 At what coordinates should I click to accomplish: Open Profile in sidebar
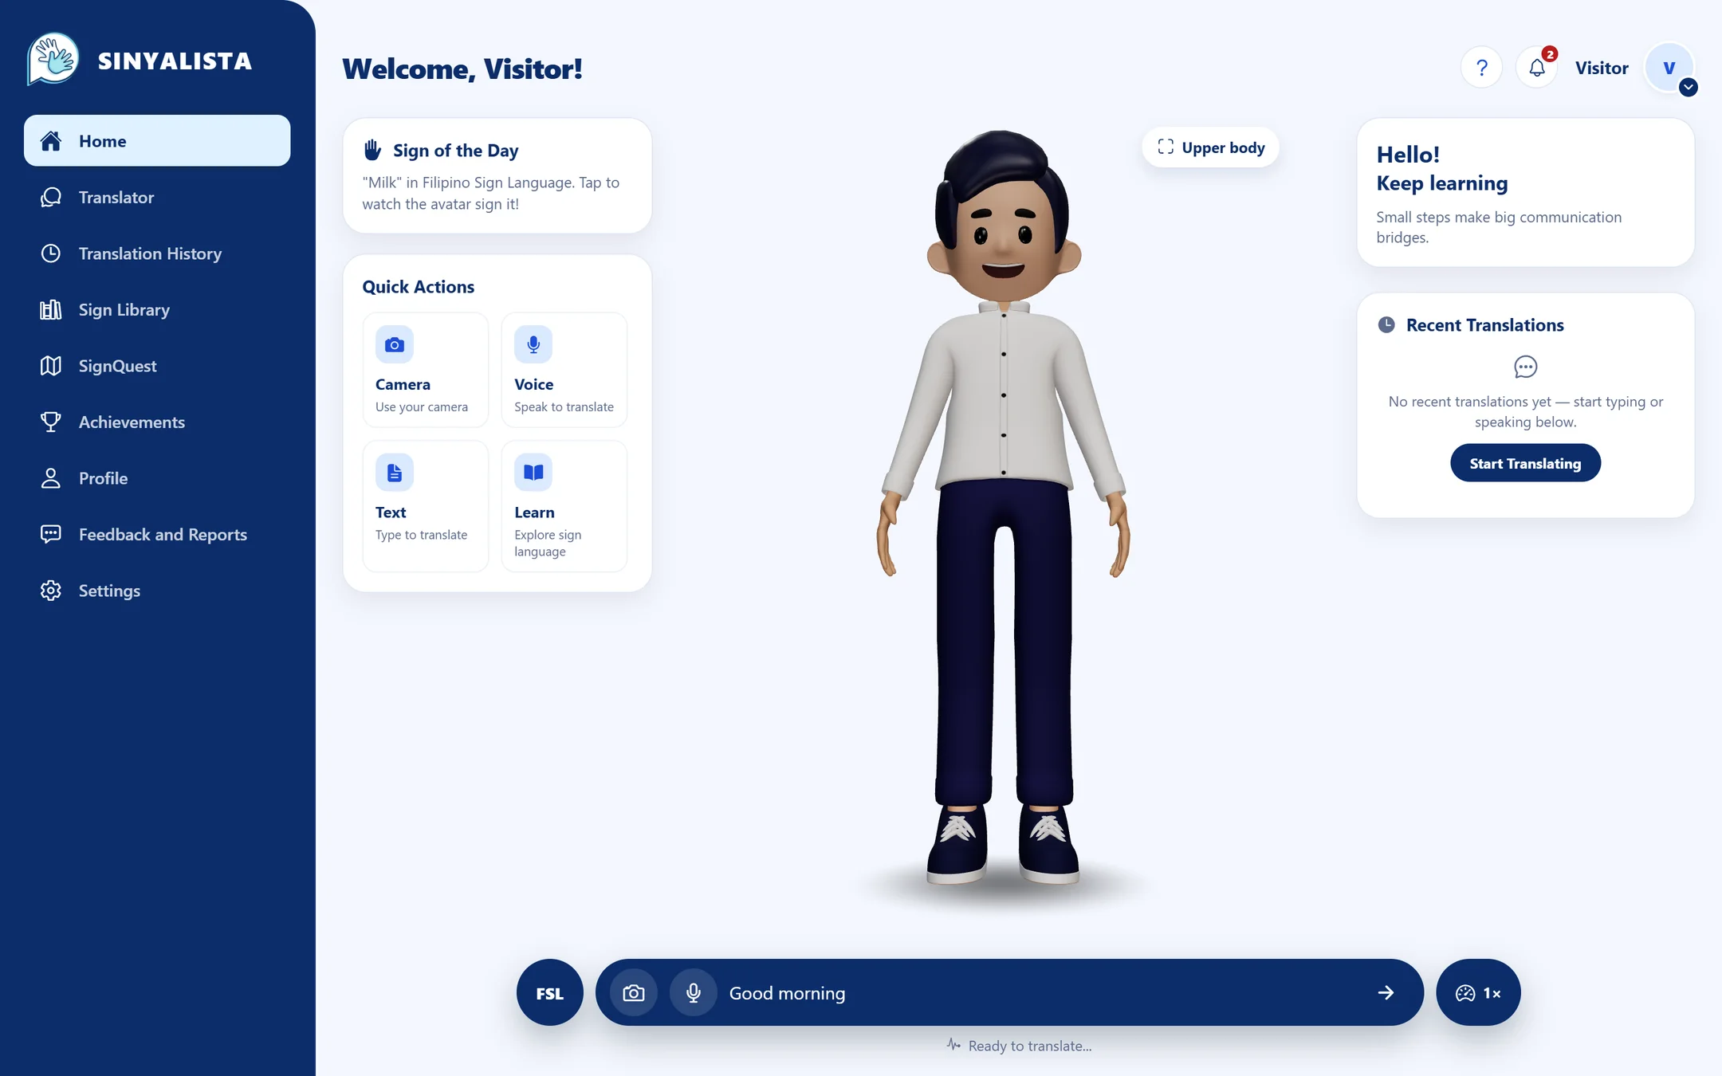(157, 478)
